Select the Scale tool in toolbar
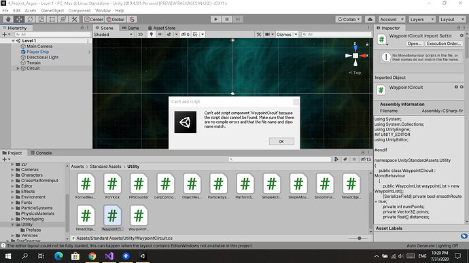The height and width of the screenshot is (263, 469). (41, 19)
